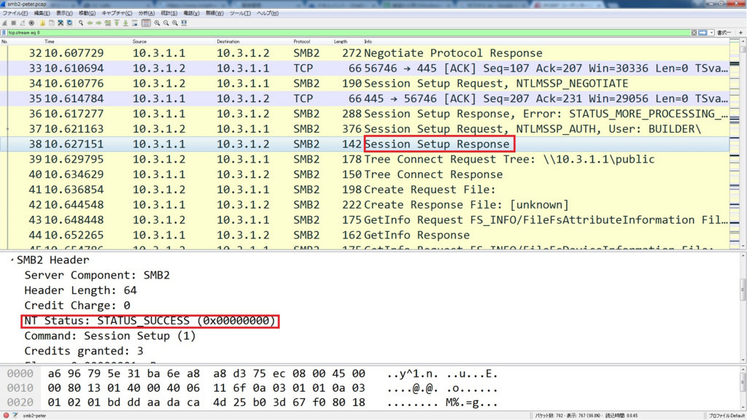Select the Header Length: 64 field
The image size is (747, 420).
point(80,290)
